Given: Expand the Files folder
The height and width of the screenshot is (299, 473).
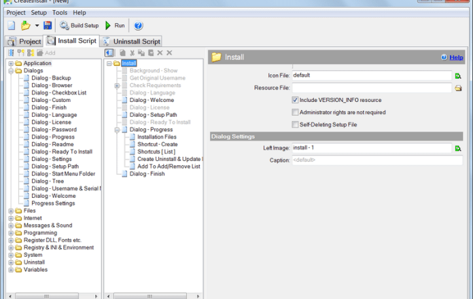Looking at the screenshot, I should pos(11,211).
